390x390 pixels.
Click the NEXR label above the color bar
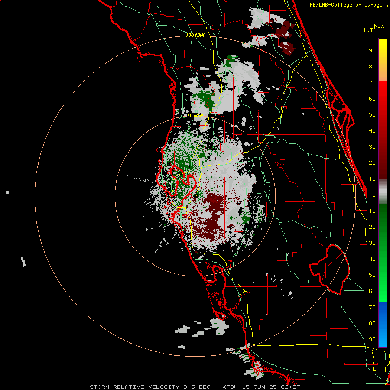(x=381, y=26)
